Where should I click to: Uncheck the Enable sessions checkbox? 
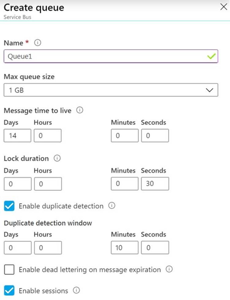coord(9,291)
